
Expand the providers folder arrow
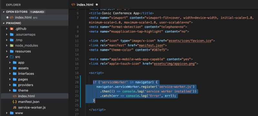(10, 85)
